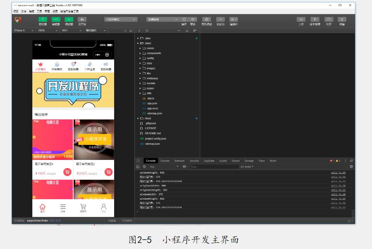Click the 预览 preview eye icon
This screenshot has width=372, height=249.
coord(193,19)
